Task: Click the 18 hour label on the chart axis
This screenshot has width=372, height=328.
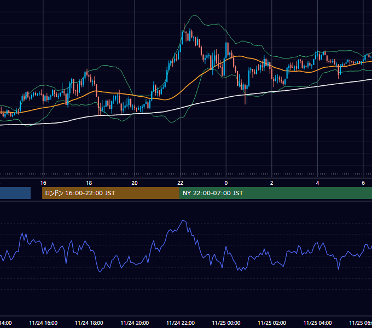Action: tap(89, 183)
